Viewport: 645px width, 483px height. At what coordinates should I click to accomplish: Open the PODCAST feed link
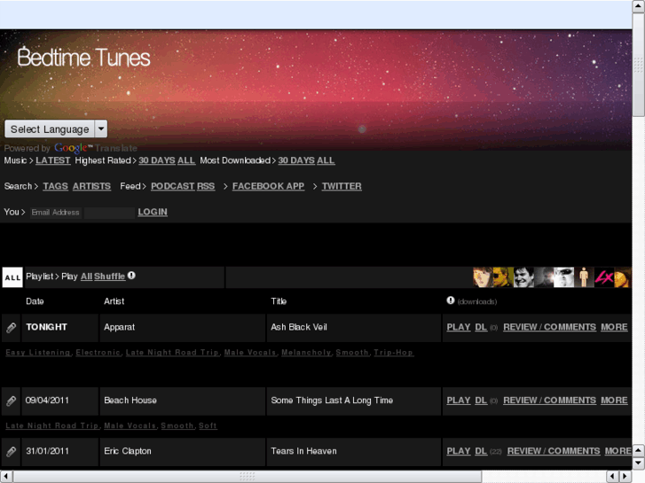pos(173,186)
